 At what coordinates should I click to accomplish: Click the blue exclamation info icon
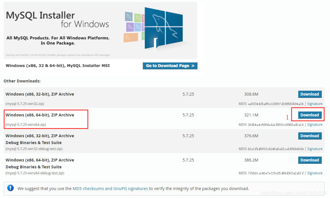10,188
